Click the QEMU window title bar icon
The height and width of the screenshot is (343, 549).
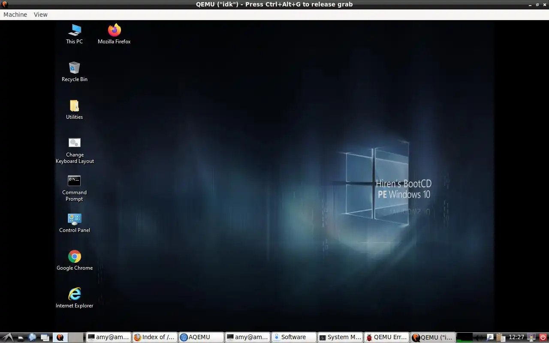(4, 4)
